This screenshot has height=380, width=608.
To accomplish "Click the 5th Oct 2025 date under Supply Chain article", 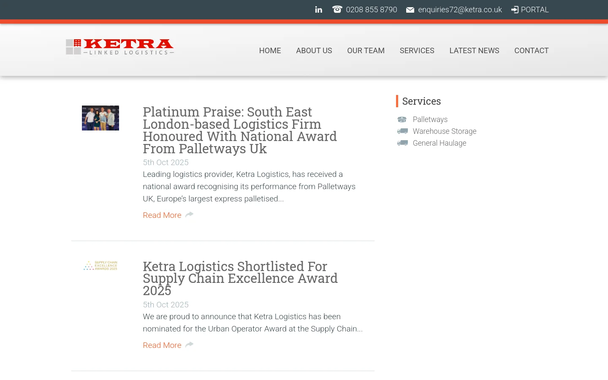I will 166,305.
